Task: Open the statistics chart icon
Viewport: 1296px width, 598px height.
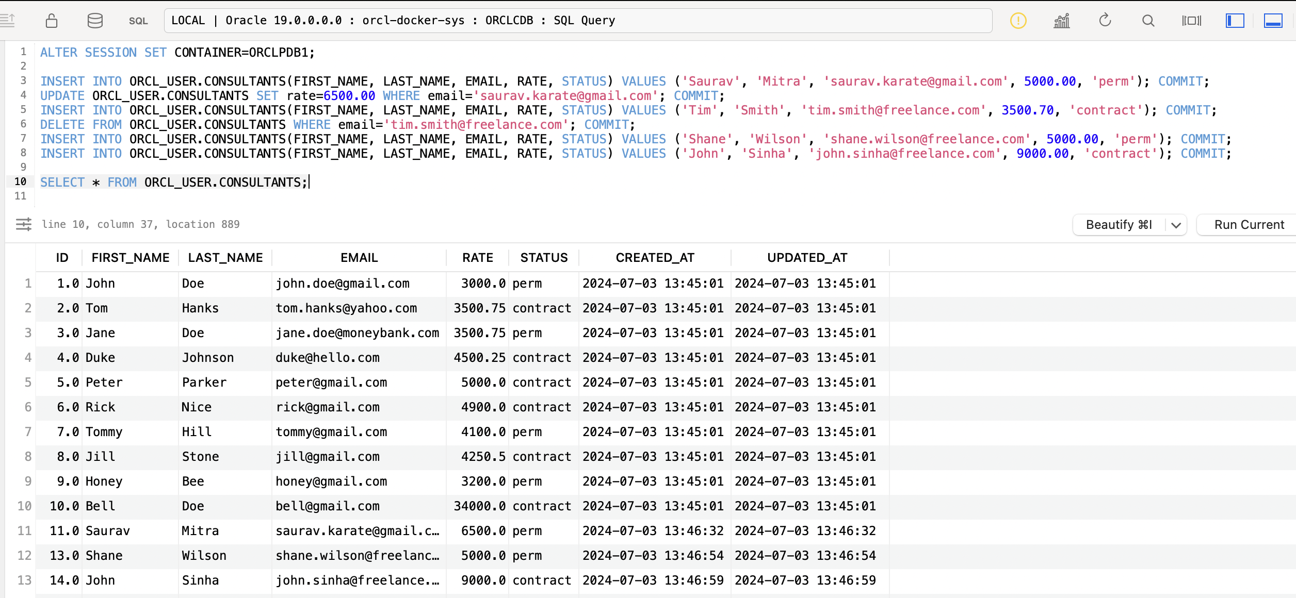Action: coord(1062,21)
